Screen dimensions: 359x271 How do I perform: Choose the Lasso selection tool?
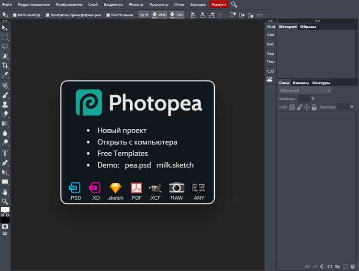(x=5, y=47)
